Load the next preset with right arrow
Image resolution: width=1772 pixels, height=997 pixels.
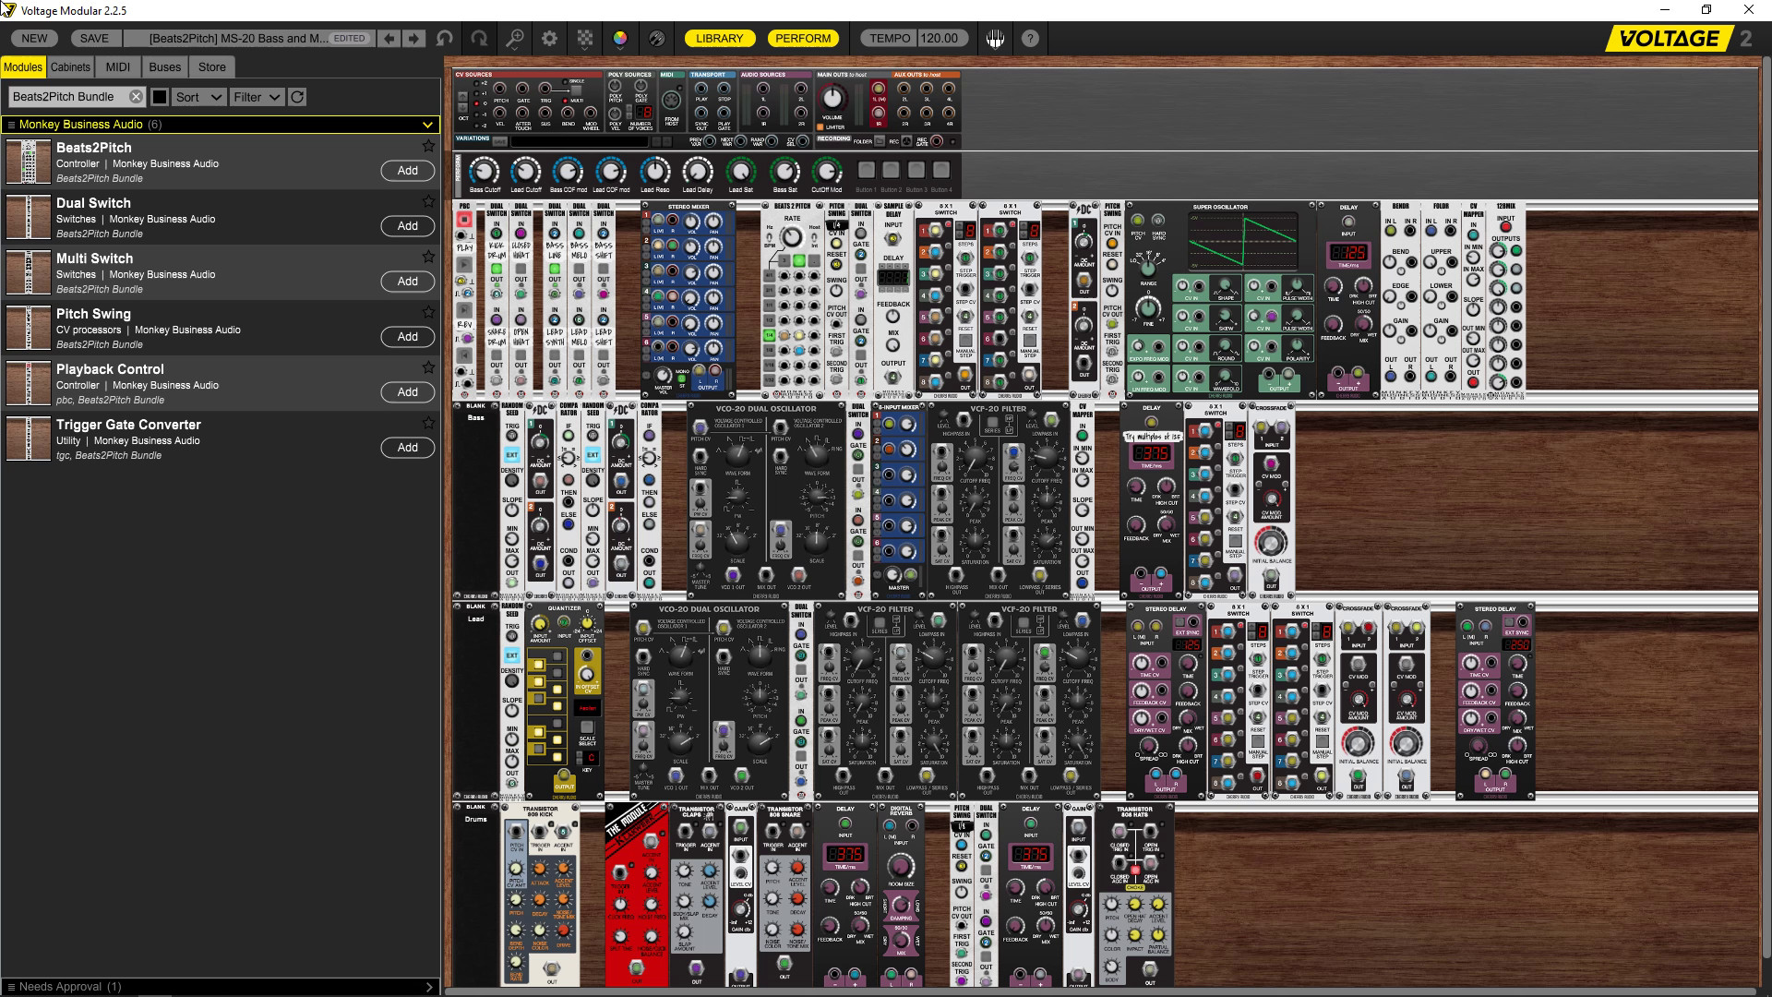[x=414, y=38]
